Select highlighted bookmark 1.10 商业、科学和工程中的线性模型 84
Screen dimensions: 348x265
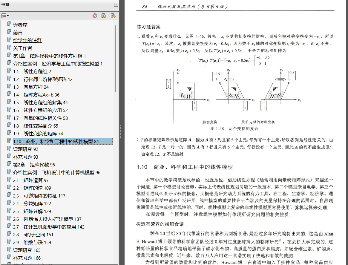(x=63, y=141)
